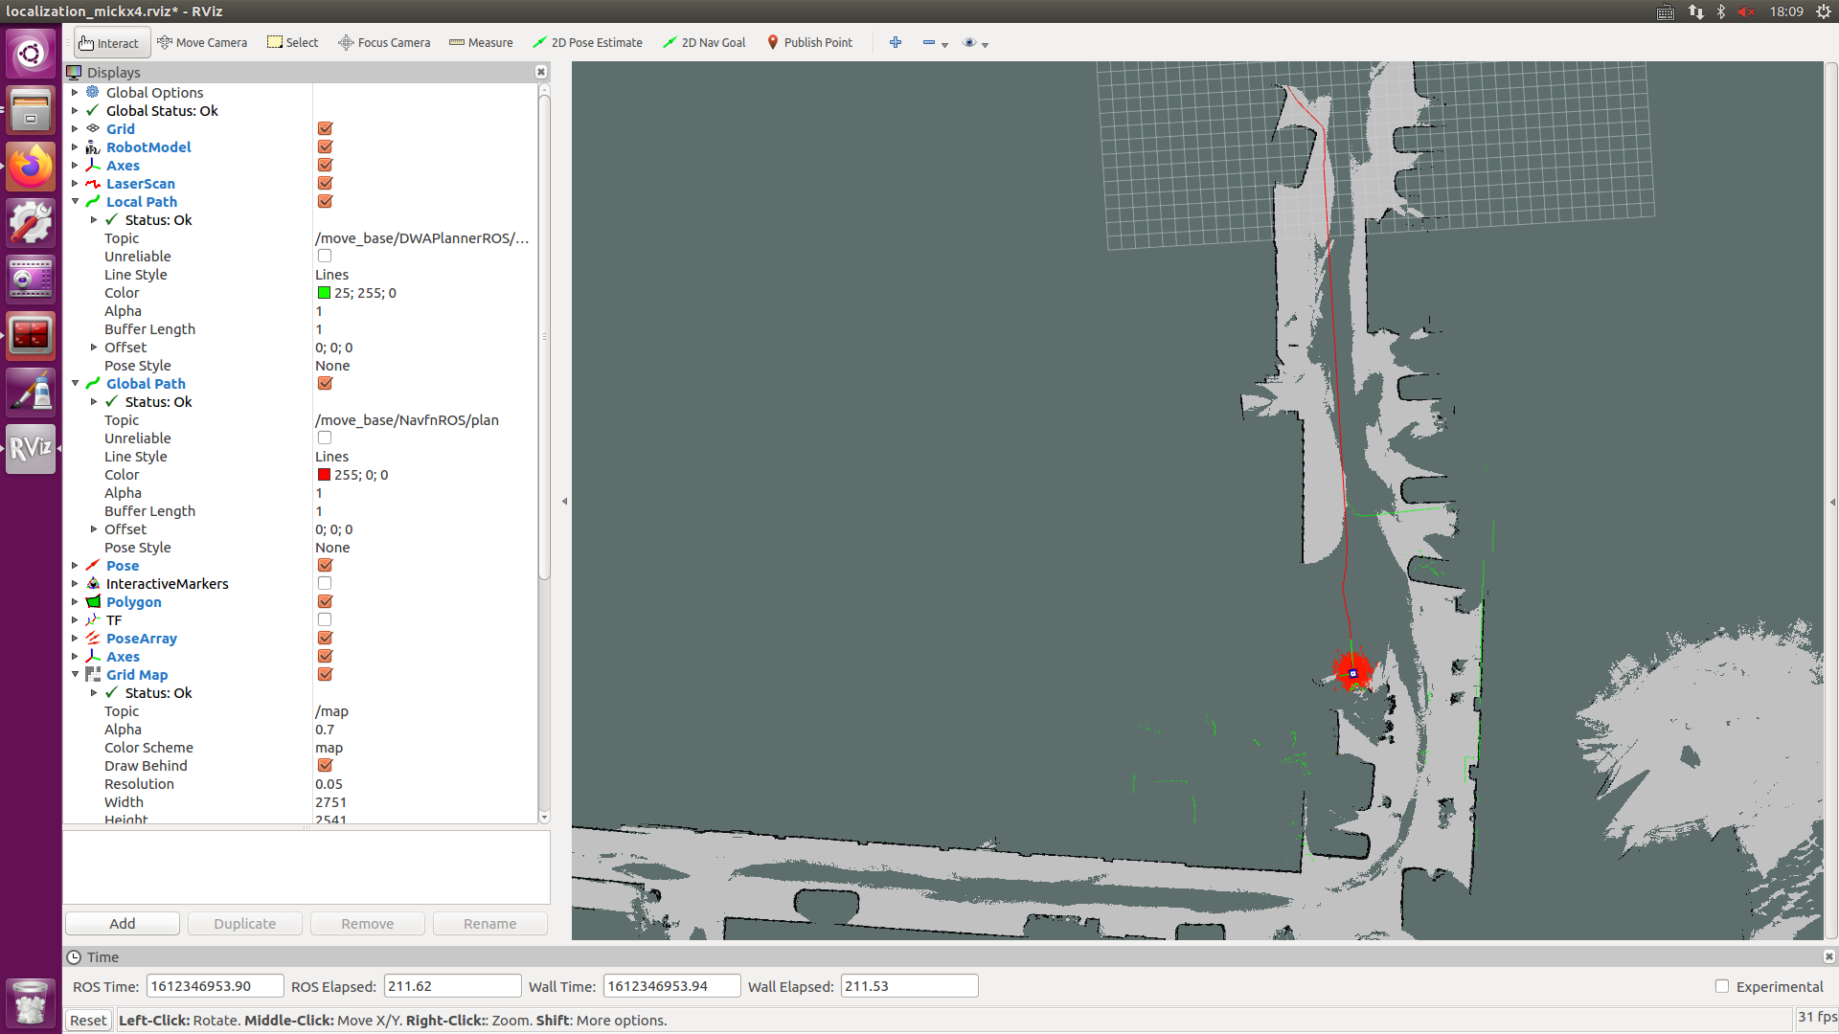This screenshot has height=1034, width=1839.
Task: Click the plus add-tool icon in toolbar
Action: [x=896, y=43]
